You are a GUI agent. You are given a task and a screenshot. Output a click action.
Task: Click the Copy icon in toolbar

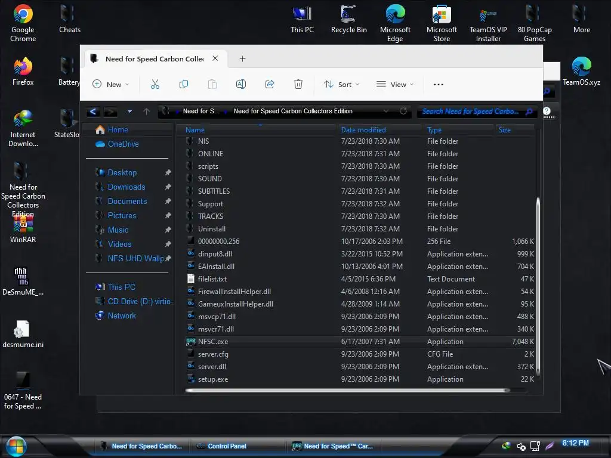pyautogui.click(x=184, y=84)
